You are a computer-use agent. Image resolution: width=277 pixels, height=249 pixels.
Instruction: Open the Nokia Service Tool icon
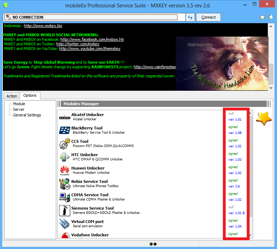click(x=64, y=184)
